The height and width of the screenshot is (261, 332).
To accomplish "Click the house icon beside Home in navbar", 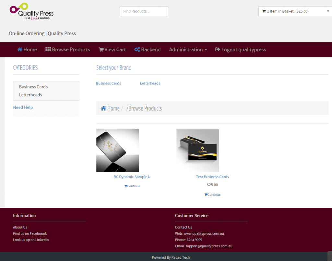I will (x=20, y=49).
